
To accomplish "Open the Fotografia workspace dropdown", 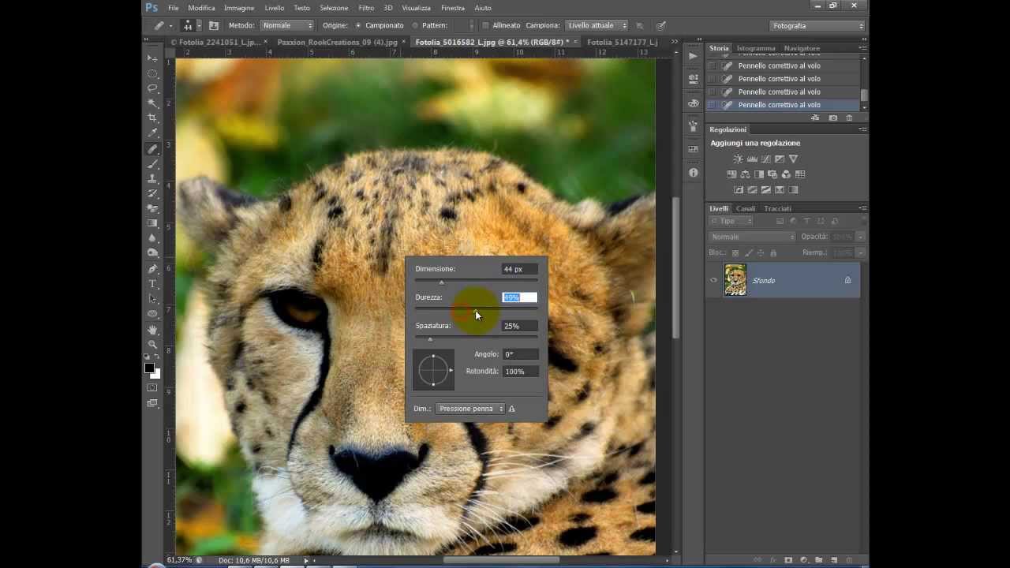I will point(817,26).
